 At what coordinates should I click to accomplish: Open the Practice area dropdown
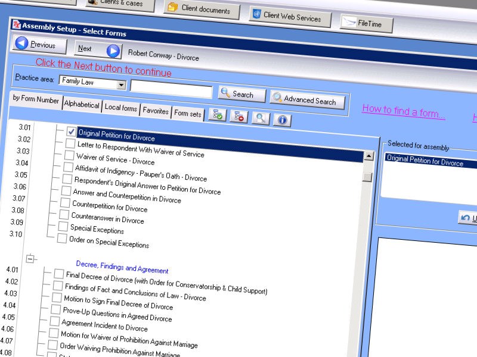click(121, 84)
